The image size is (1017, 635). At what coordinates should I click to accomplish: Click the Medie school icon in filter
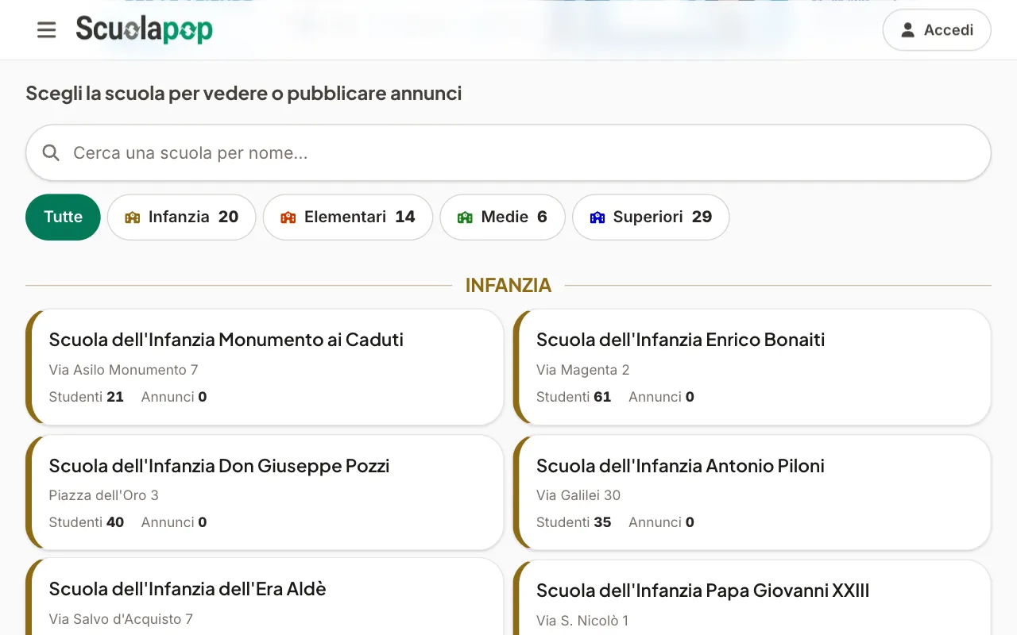click(x=466, y=217)
